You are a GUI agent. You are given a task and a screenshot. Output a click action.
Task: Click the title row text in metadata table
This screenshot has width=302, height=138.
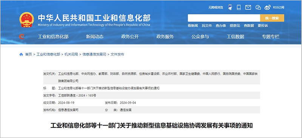click(x=109, y=88)
